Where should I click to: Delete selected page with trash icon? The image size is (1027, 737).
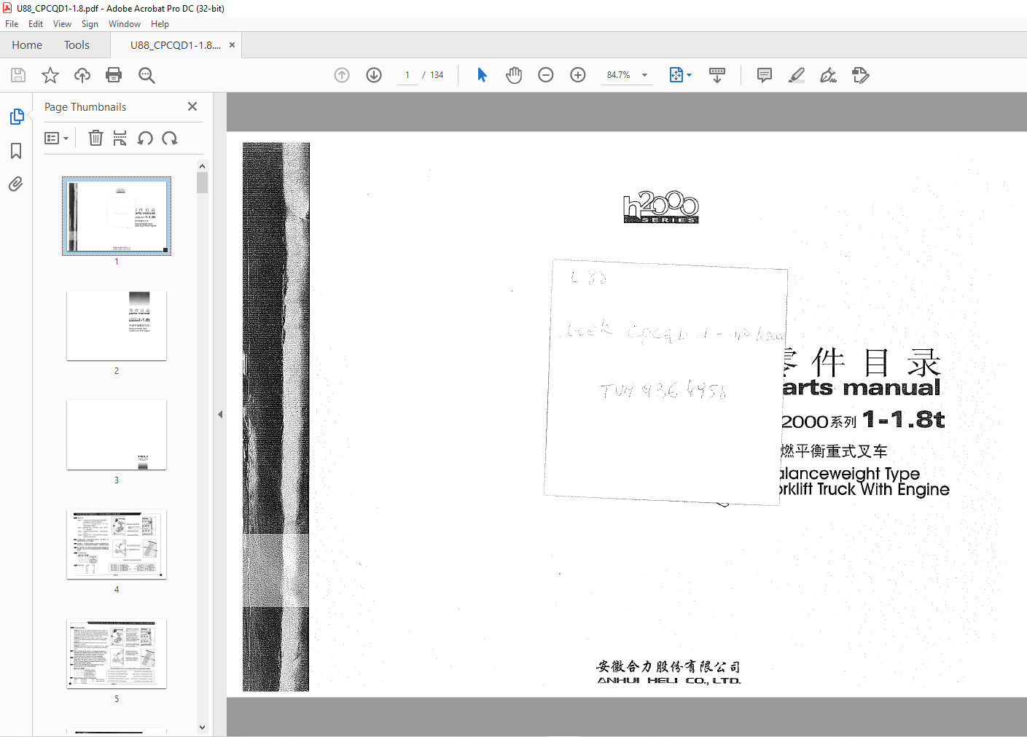95,138
